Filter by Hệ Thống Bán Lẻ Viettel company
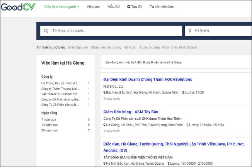Image resolution: width=252 pixels, height=167 pixels. [60, 83]
